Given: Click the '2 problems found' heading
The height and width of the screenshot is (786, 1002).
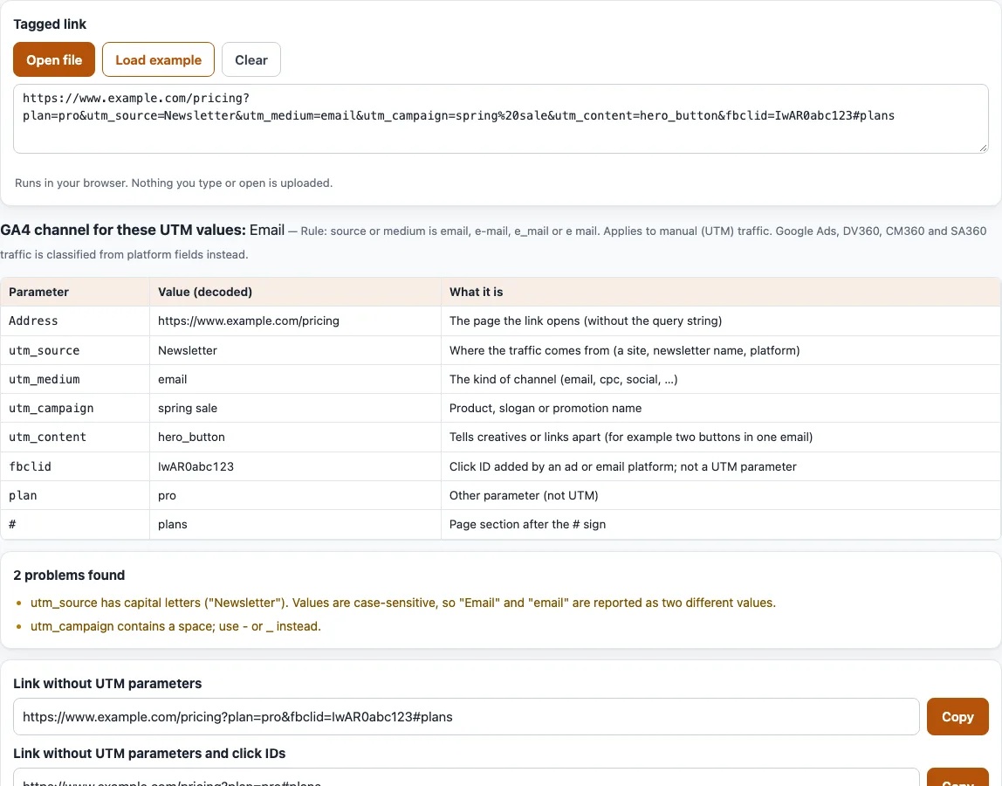Looking at the screenshot, I should (x=69, y=575).
